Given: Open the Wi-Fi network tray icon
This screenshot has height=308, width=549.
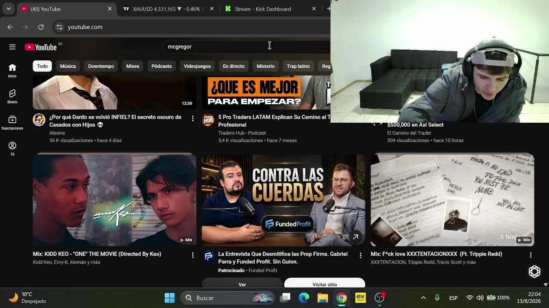Looking at the screenshot, I should 470,298.
